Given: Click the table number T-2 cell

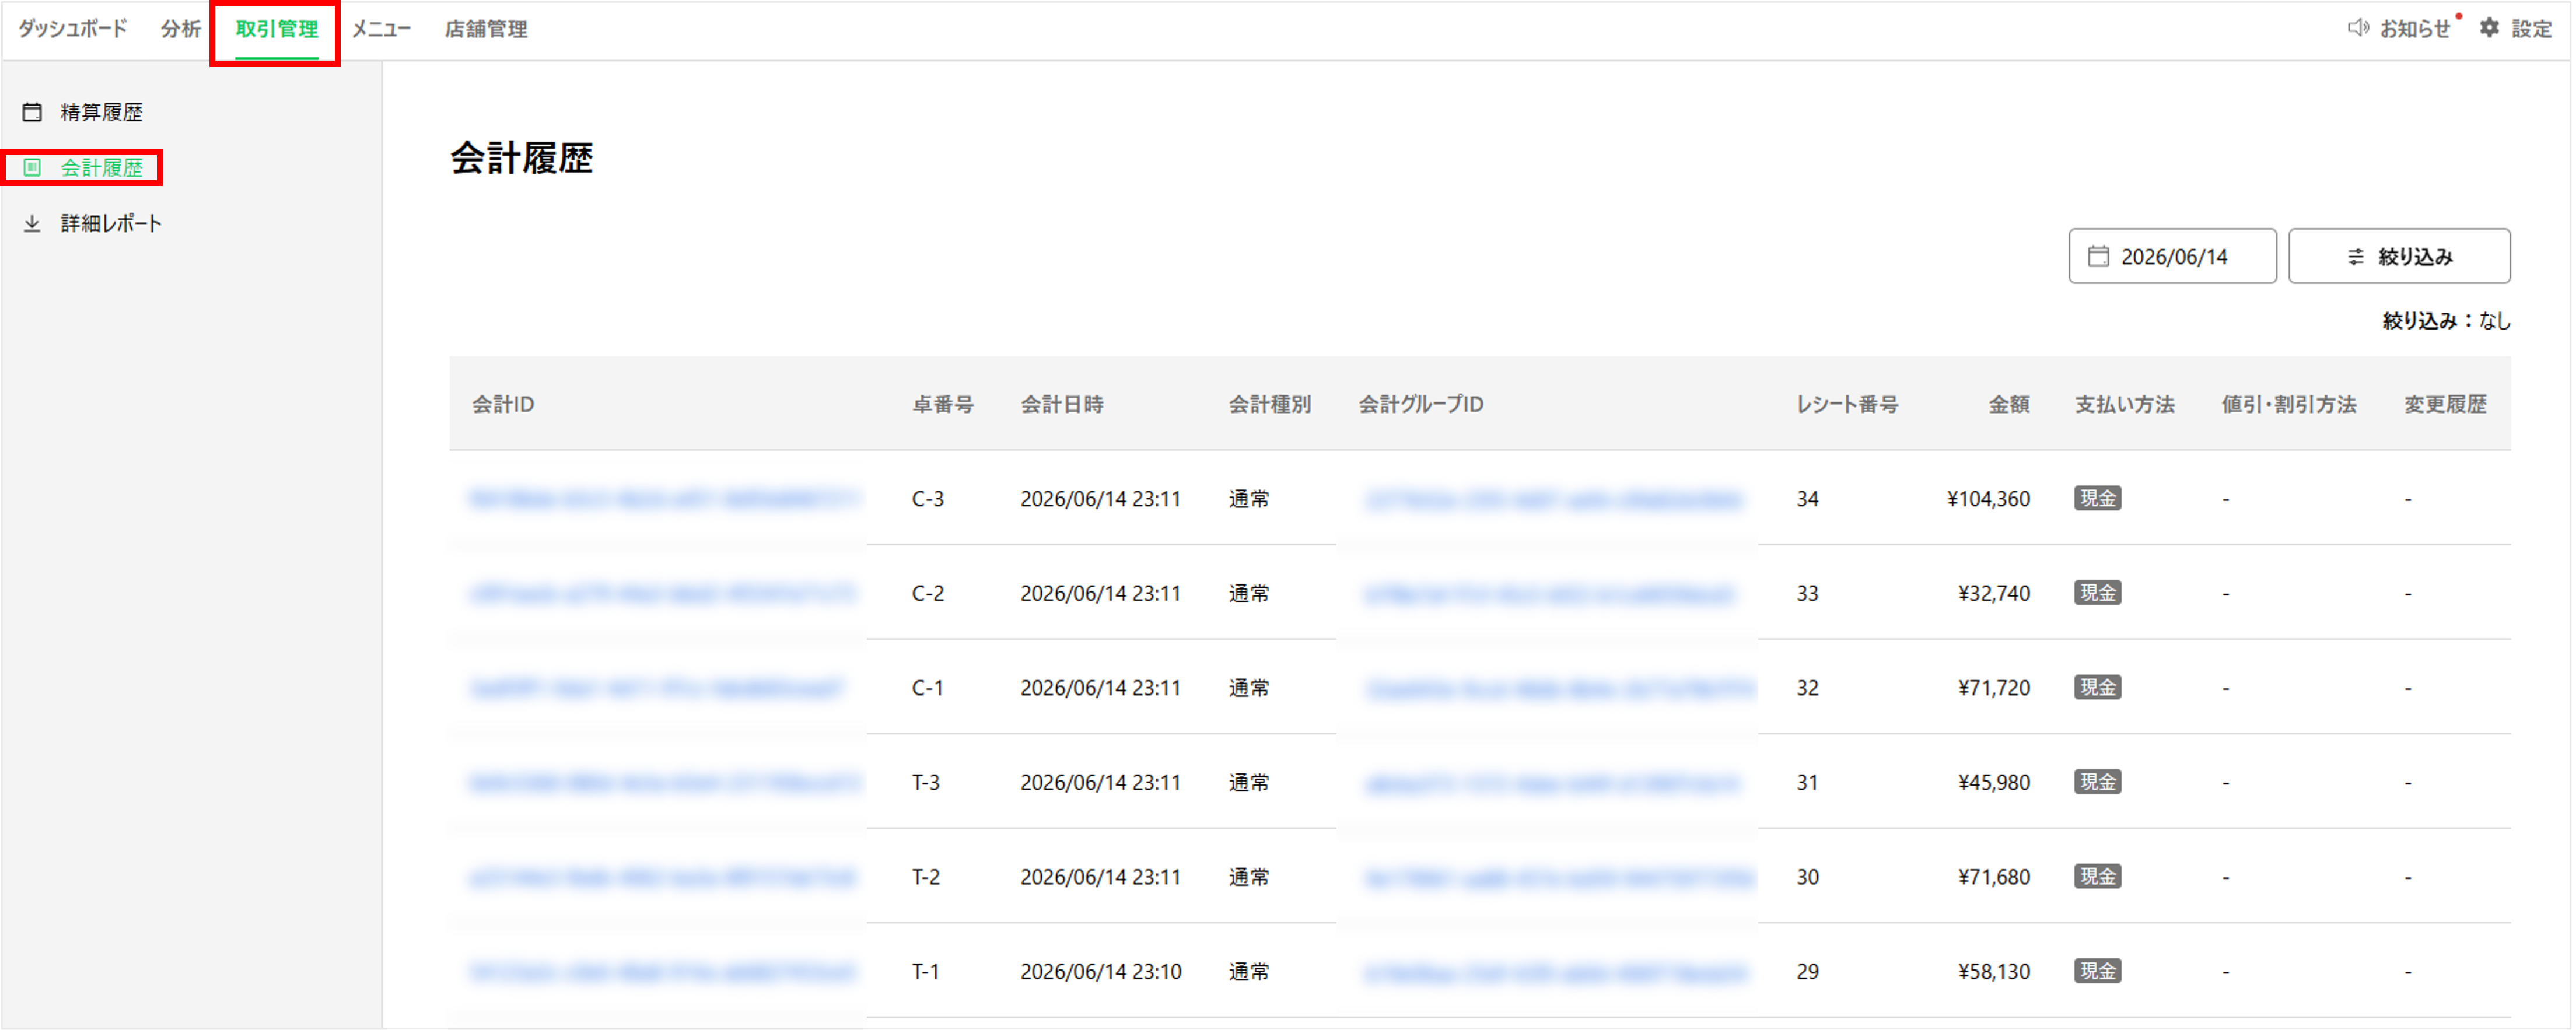Looking at the screenshot, I should click(926, 877).
